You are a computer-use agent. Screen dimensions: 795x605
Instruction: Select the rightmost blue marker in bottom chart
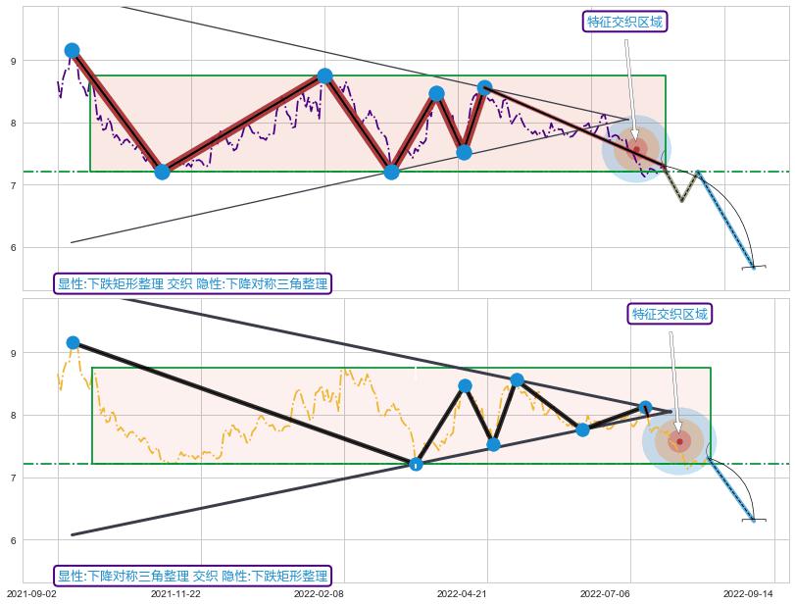(645, 407)
